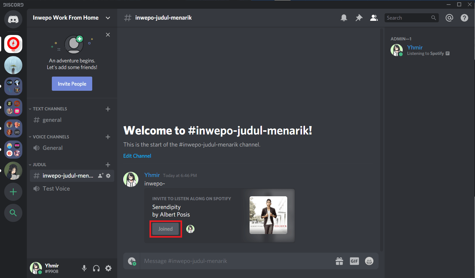This screenshot has height=278, width=475.
Task: Click the Invite People button
Action: pyautogui.click(x=72, y=84)
